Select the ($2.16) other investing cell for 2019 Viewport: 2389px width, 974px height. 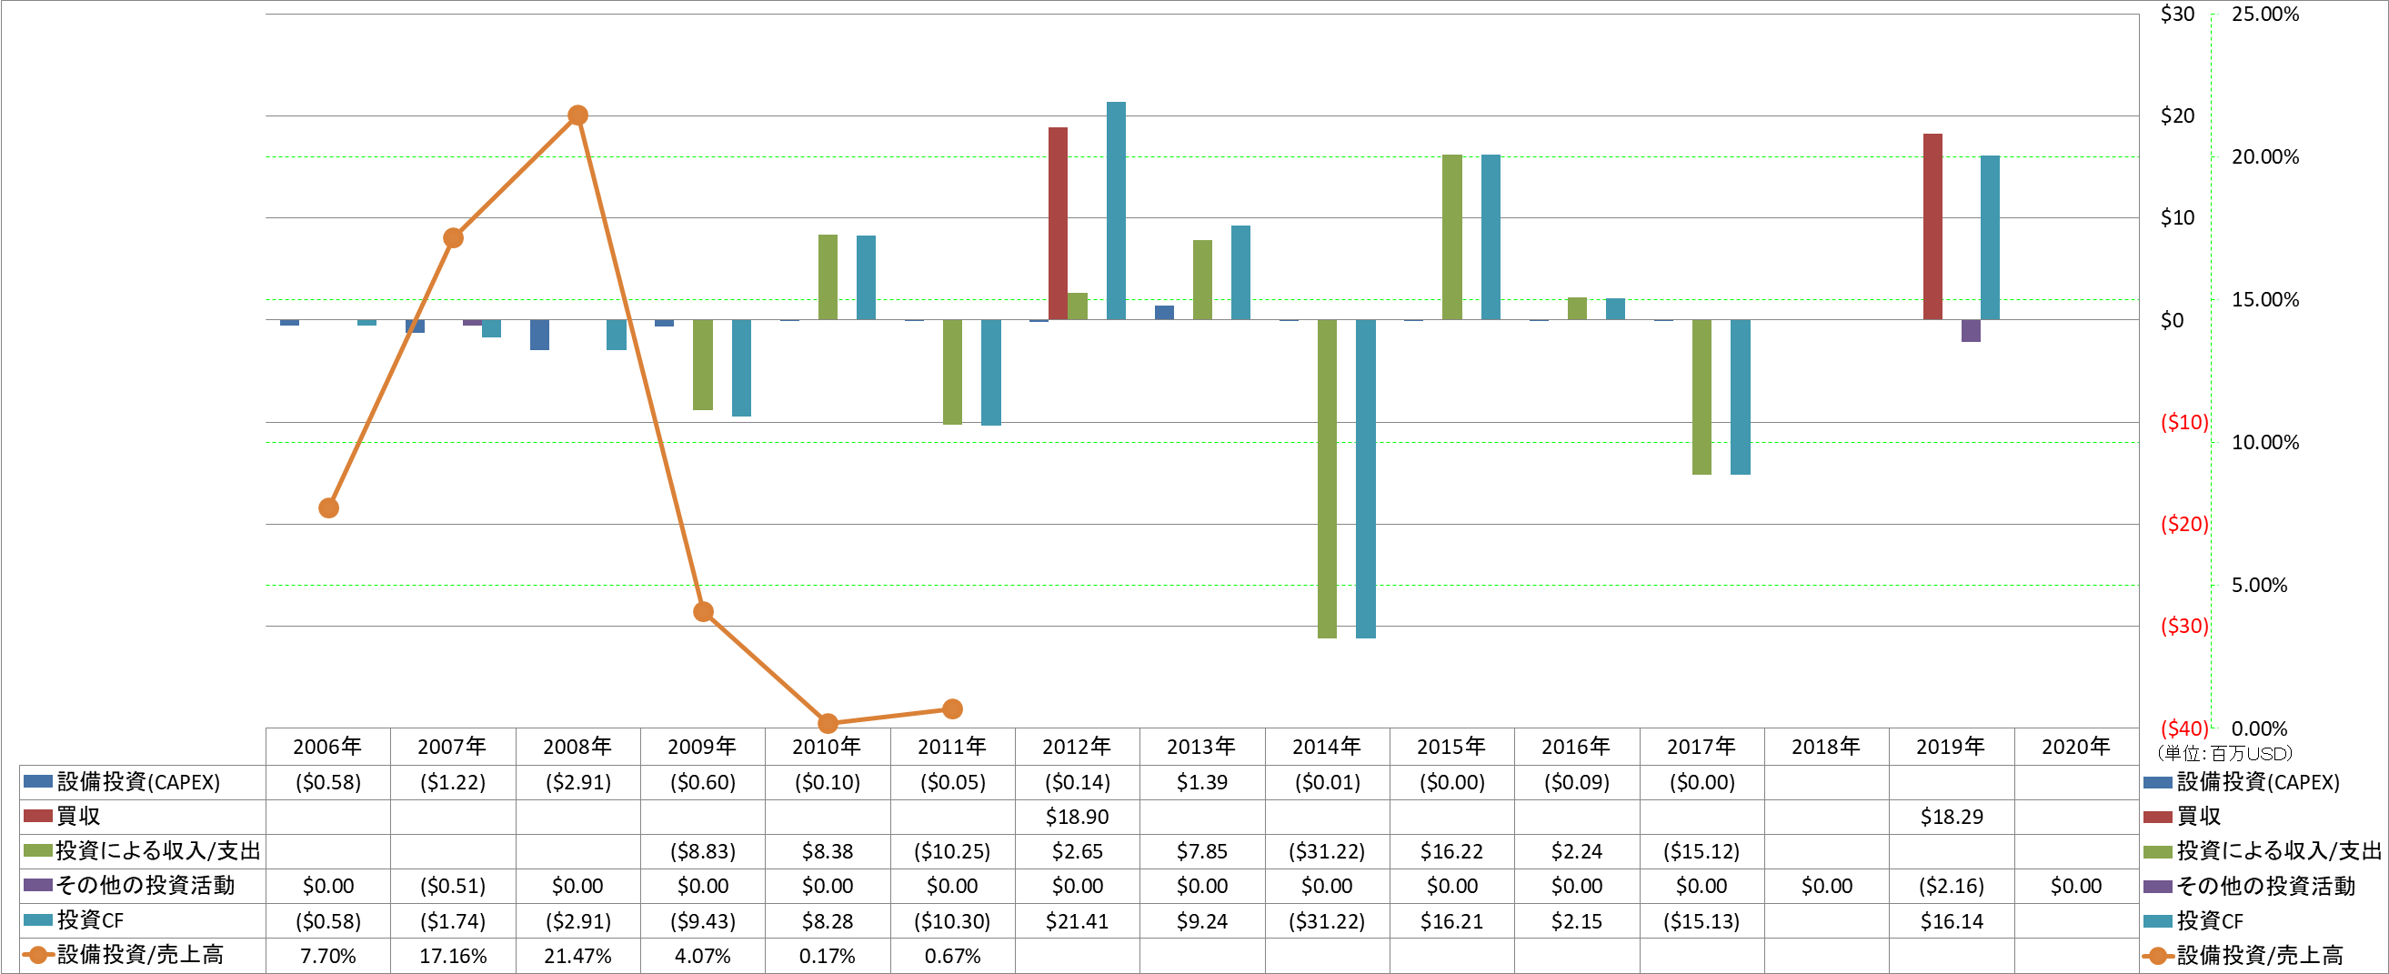pos(1952,886)
